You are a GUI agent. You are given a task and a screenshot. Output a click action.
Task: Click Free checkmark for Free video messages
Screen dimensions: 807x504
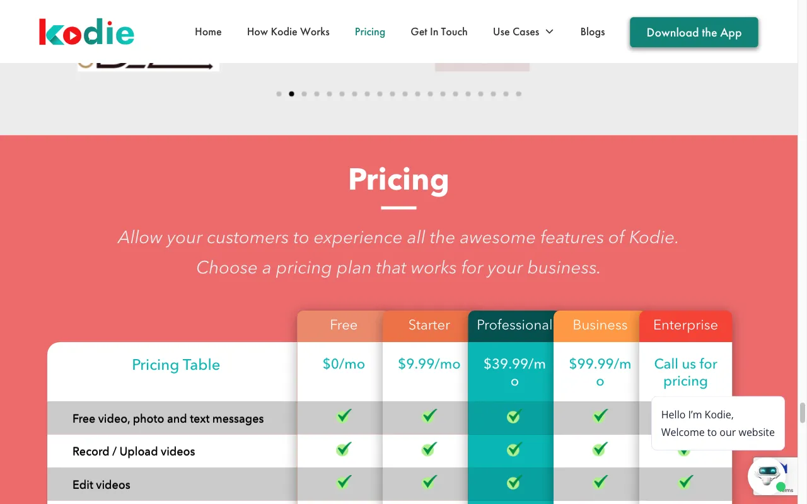click(x=344, y=416)
